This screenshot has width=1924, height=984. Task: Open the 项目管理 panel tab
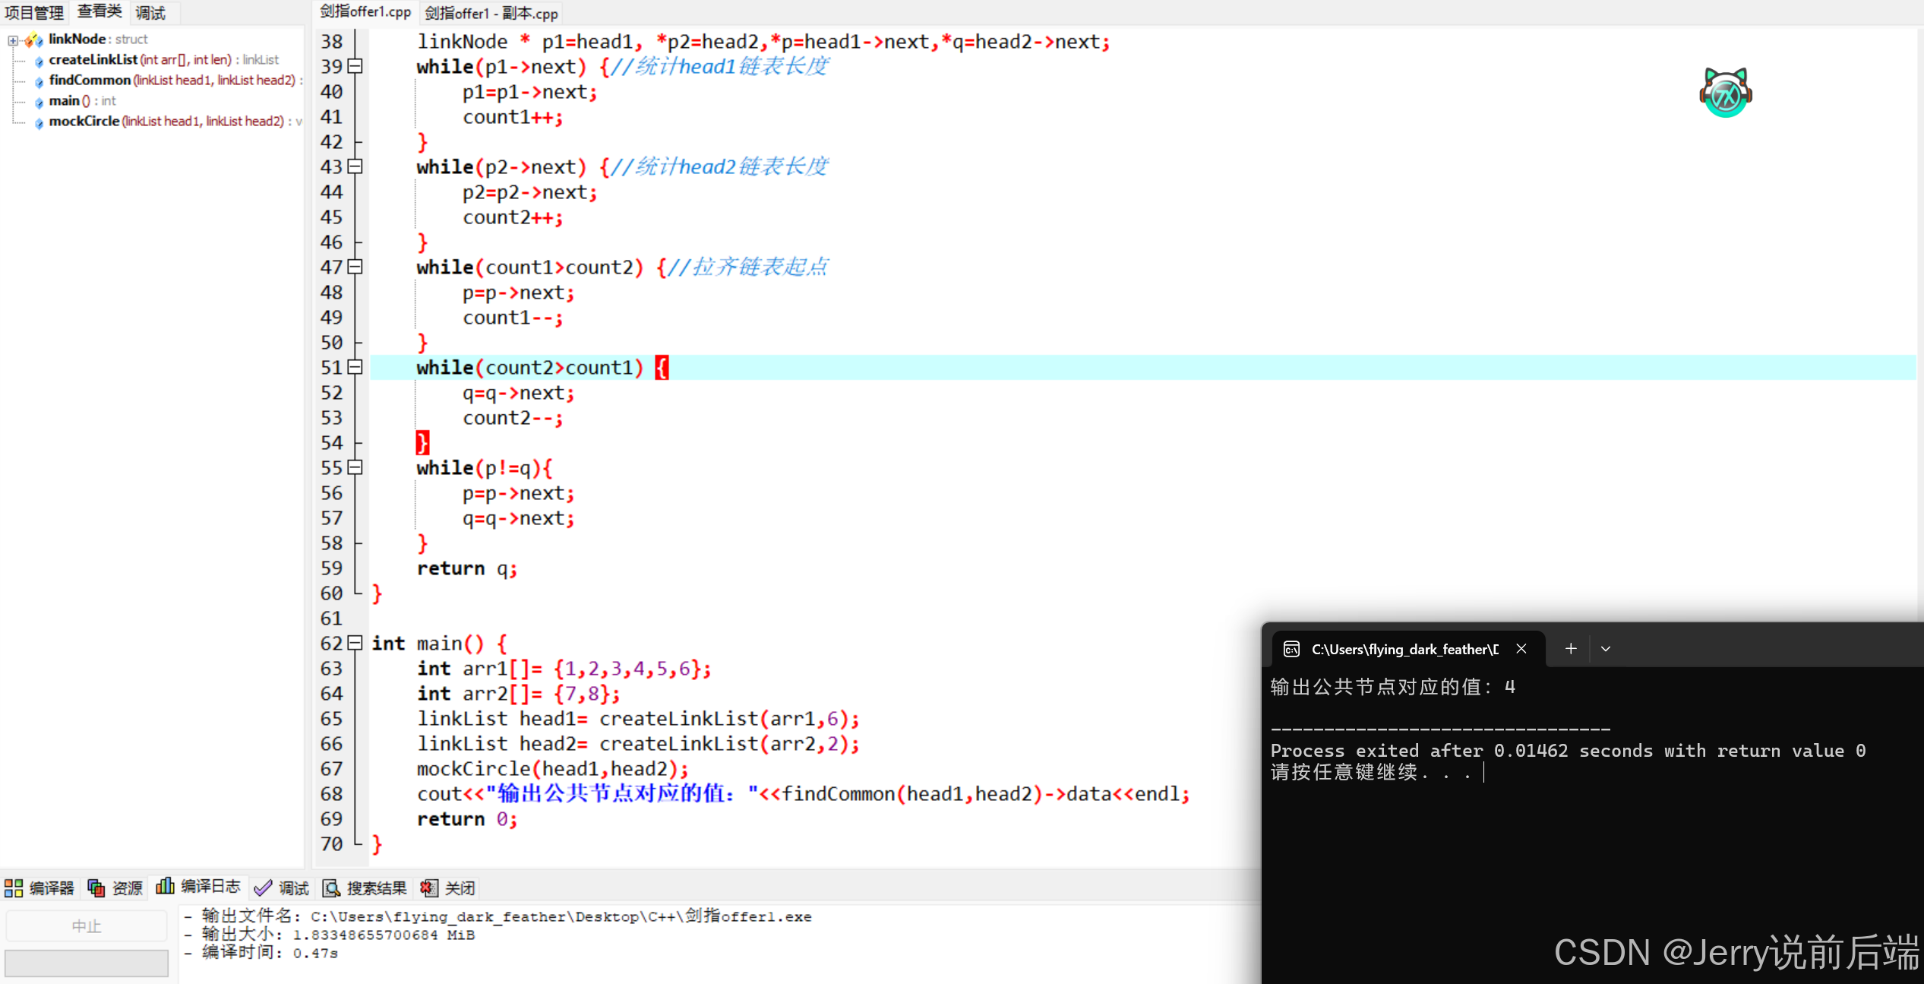34,13
